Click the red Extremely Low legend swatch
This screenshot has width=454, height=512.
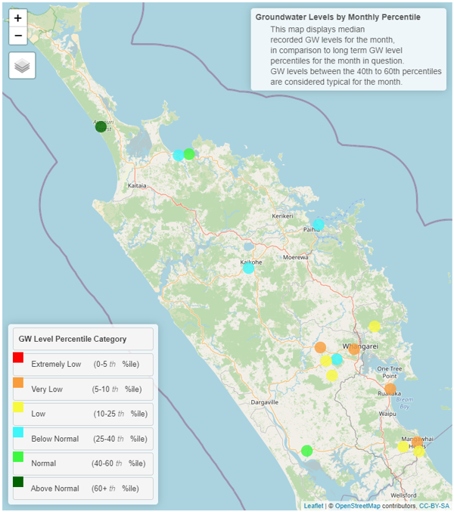[x=18, y=357]
